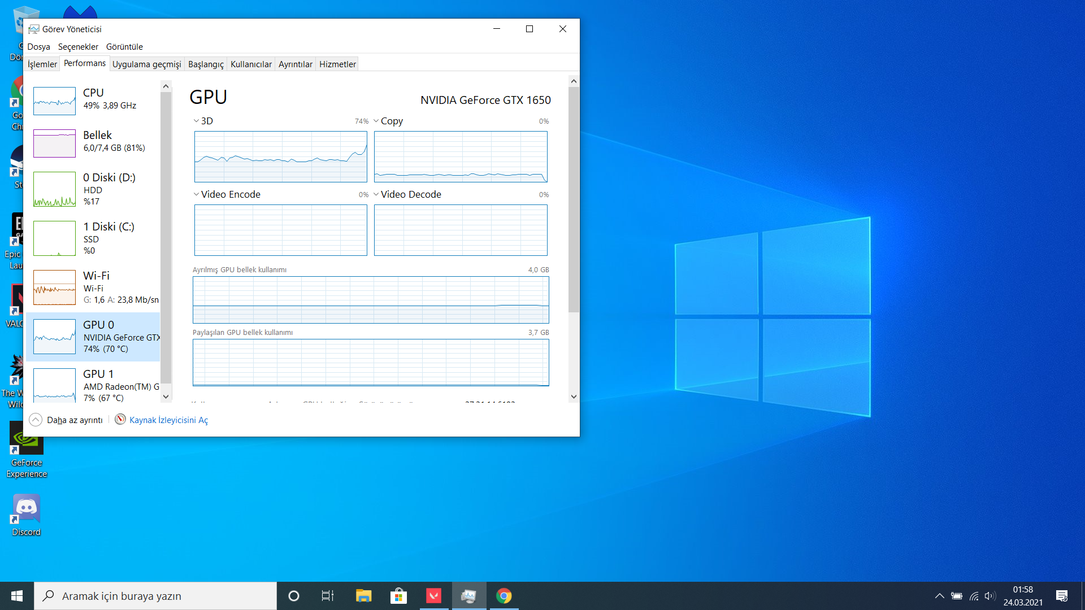Switch to the İşlemler tab
1085x610 pixels.
click(42, 64)
